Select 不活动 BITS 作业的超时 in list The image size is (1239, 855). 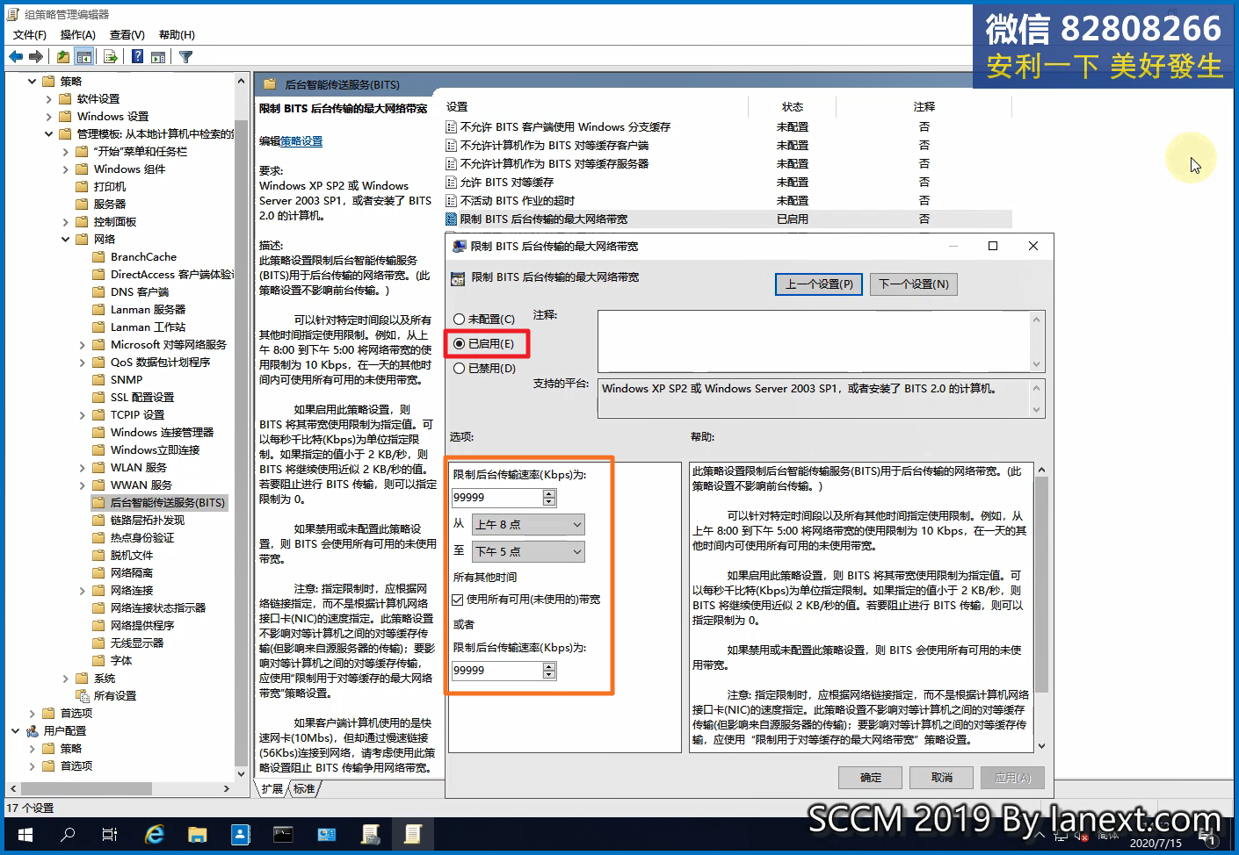518,200
